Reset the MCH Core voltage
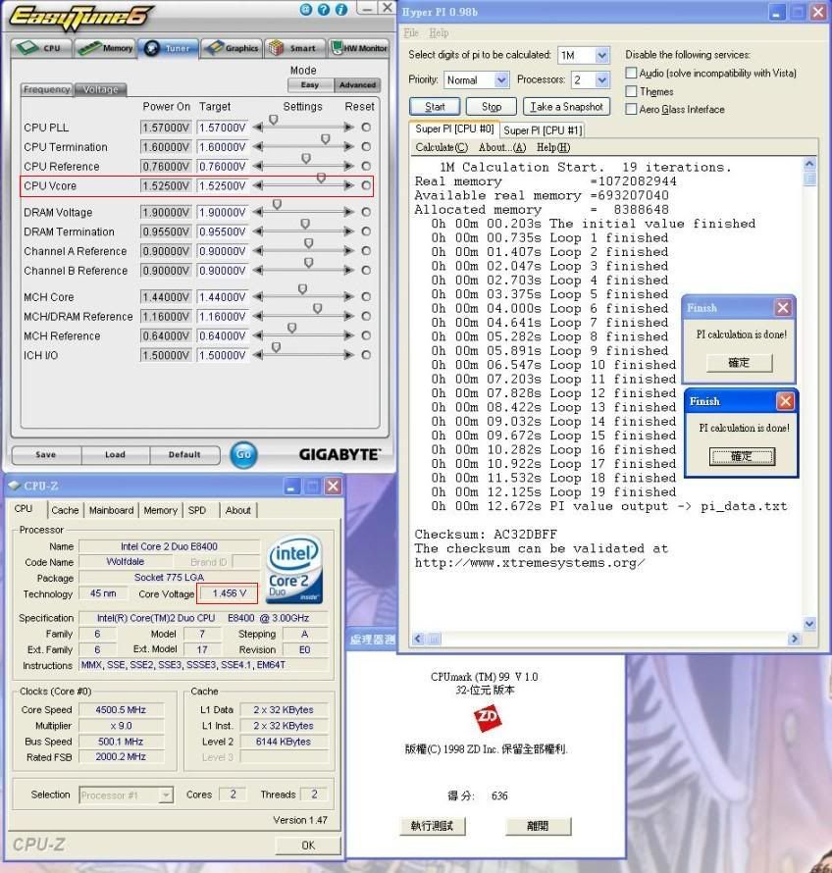 [x=366, y=297]
